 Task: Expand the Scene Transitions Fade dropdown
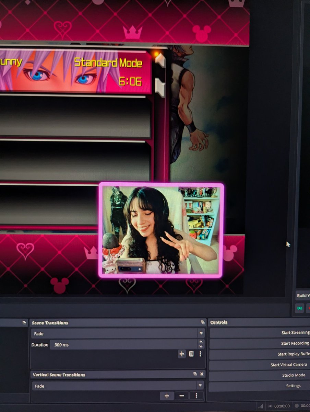pos(201,333)
